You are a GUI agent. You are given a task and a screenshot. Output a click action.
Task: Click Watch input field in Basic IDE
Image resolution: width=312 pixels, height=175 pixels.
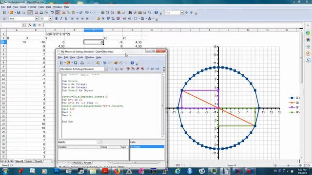click(81, 142)
